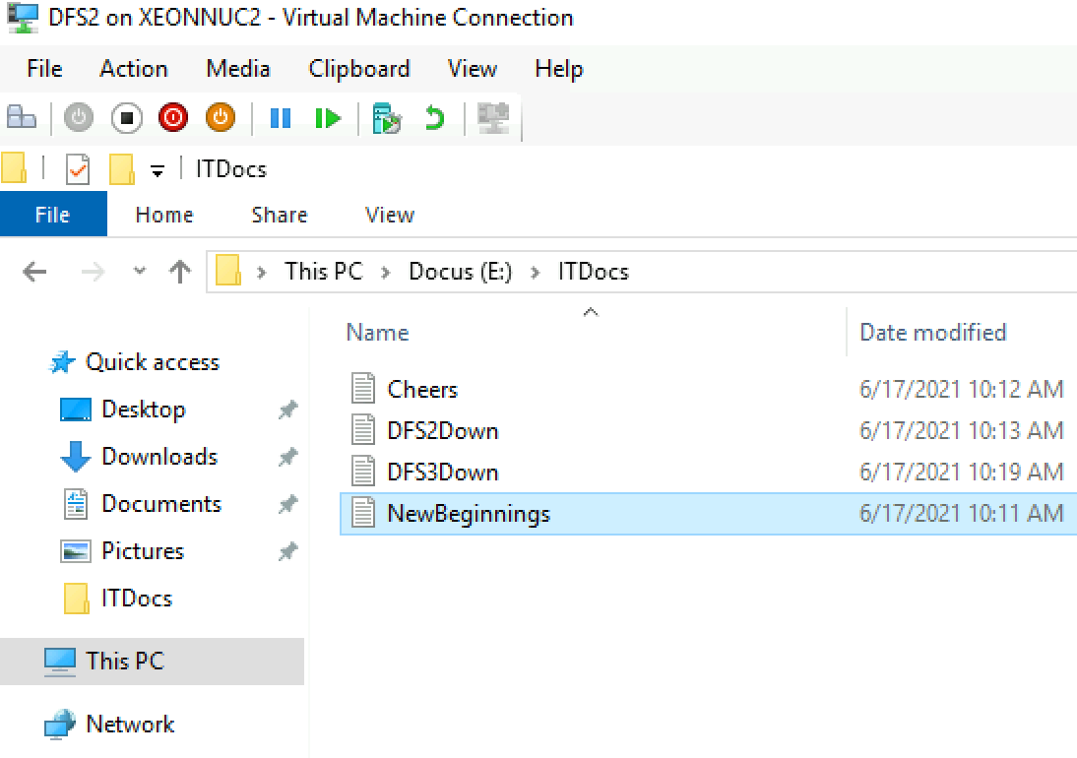Click the Enhanced Session monitor icon

pyautogui.click(x=493, y=118)
